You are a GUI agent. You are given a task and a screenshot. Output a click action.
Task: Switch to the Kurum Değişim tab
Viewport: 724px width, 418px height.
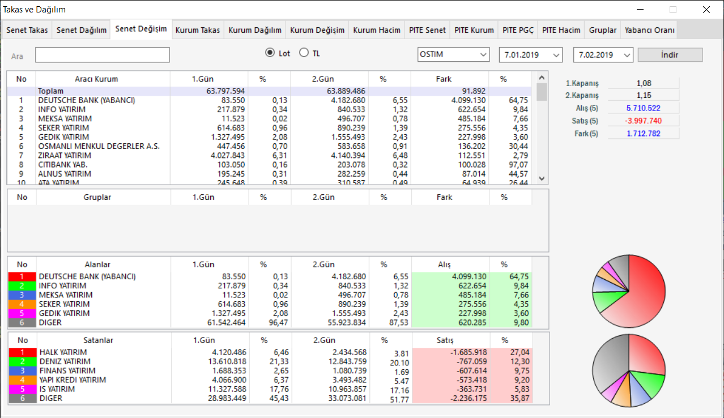point(317,30)
